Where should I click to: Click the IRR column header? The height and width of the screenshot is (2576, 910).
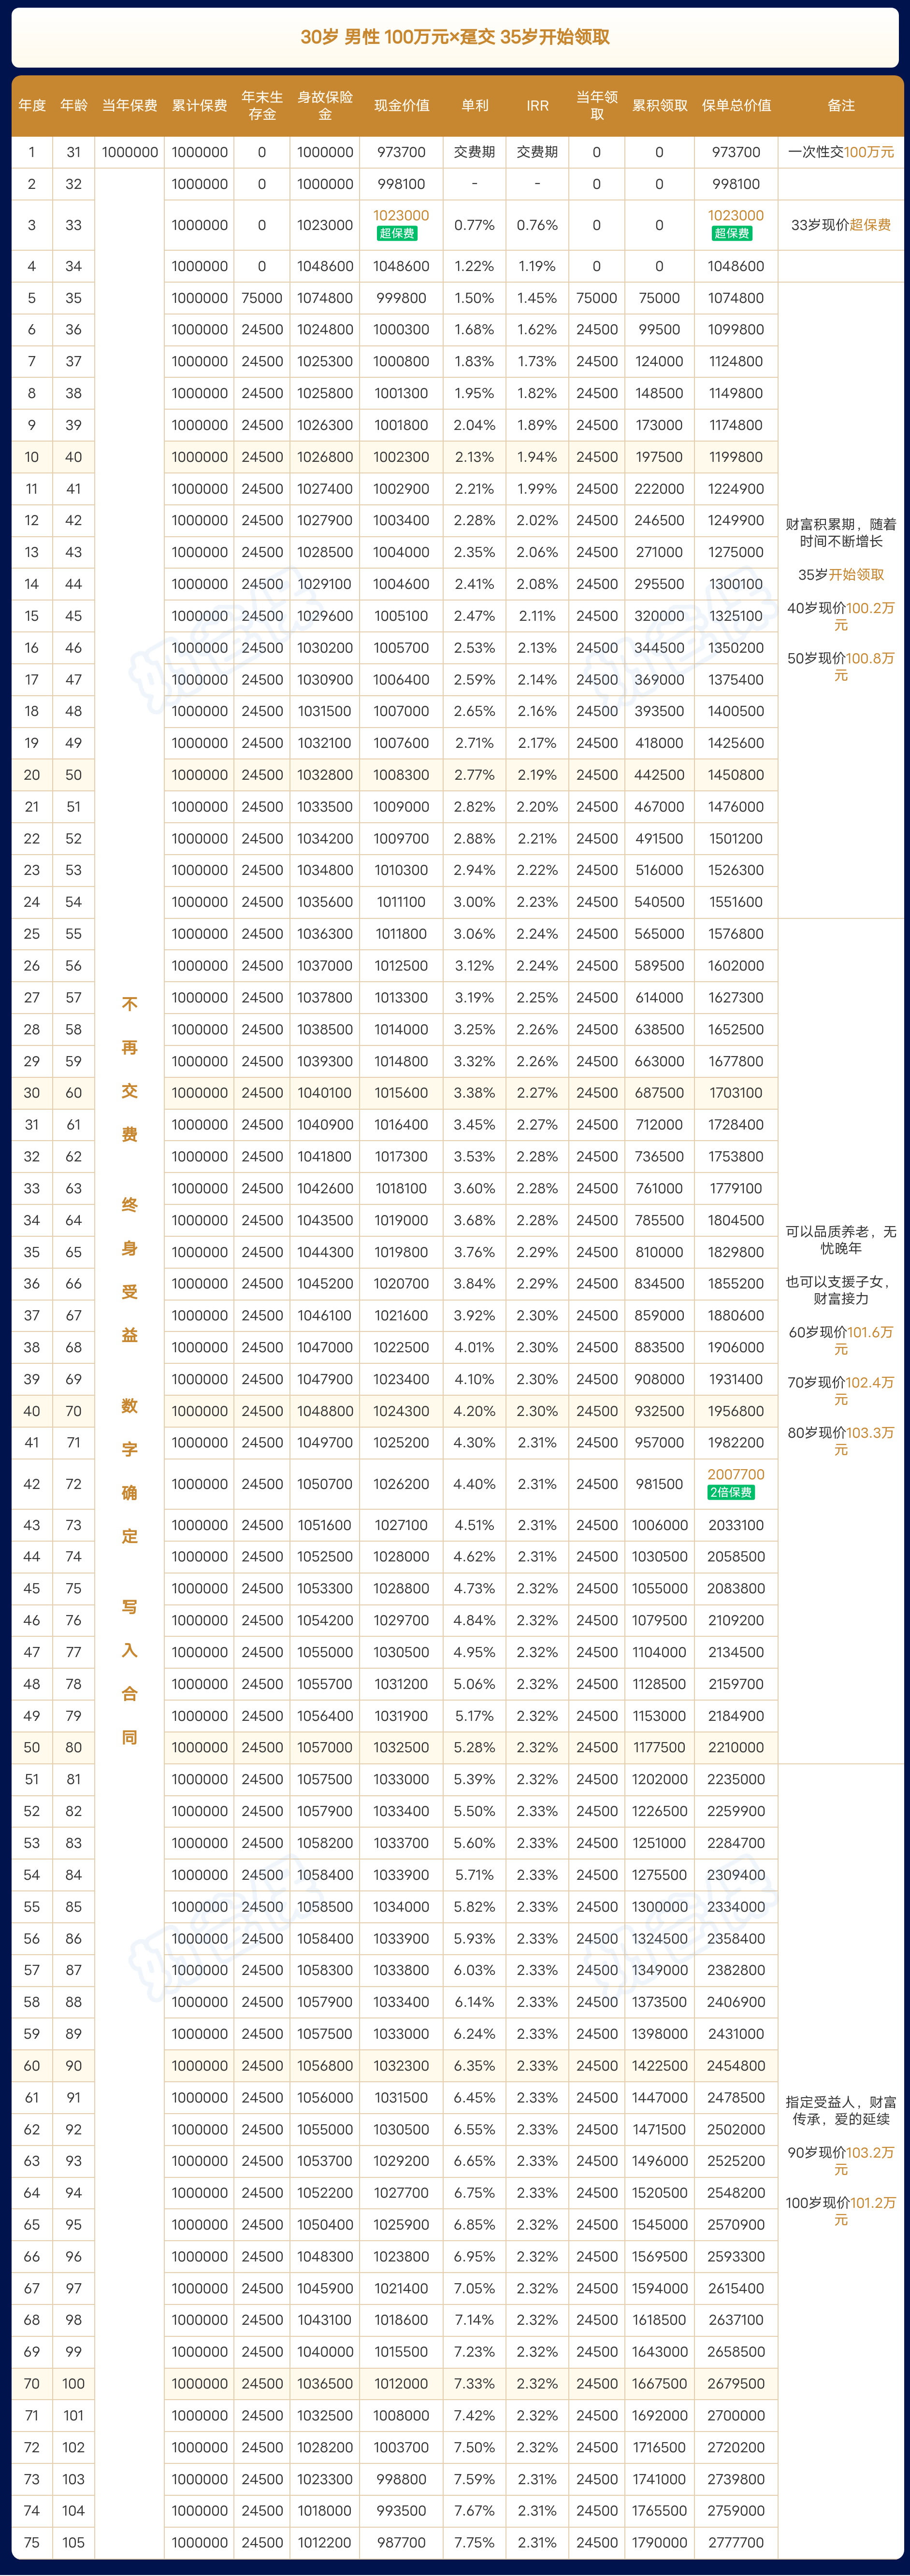(x=537, y=105)
